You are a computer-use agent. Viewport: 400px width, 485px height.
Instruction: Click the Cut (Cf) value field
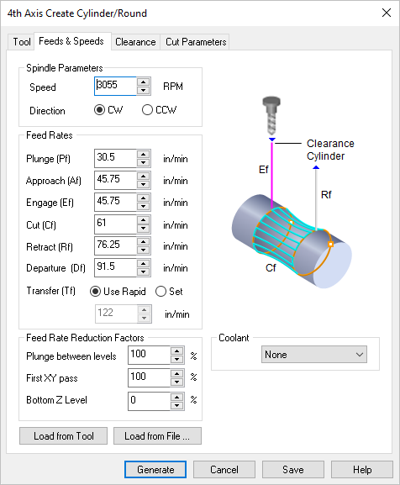[115, 224]
